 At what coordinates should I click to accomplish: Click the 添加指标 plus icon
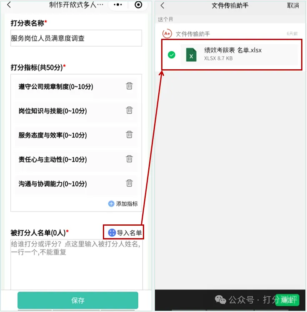pyautogui.click(x=111, y=204)
